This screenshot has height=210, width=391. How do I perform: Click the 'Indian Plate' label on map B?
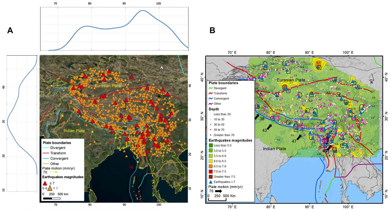point(275,149)
